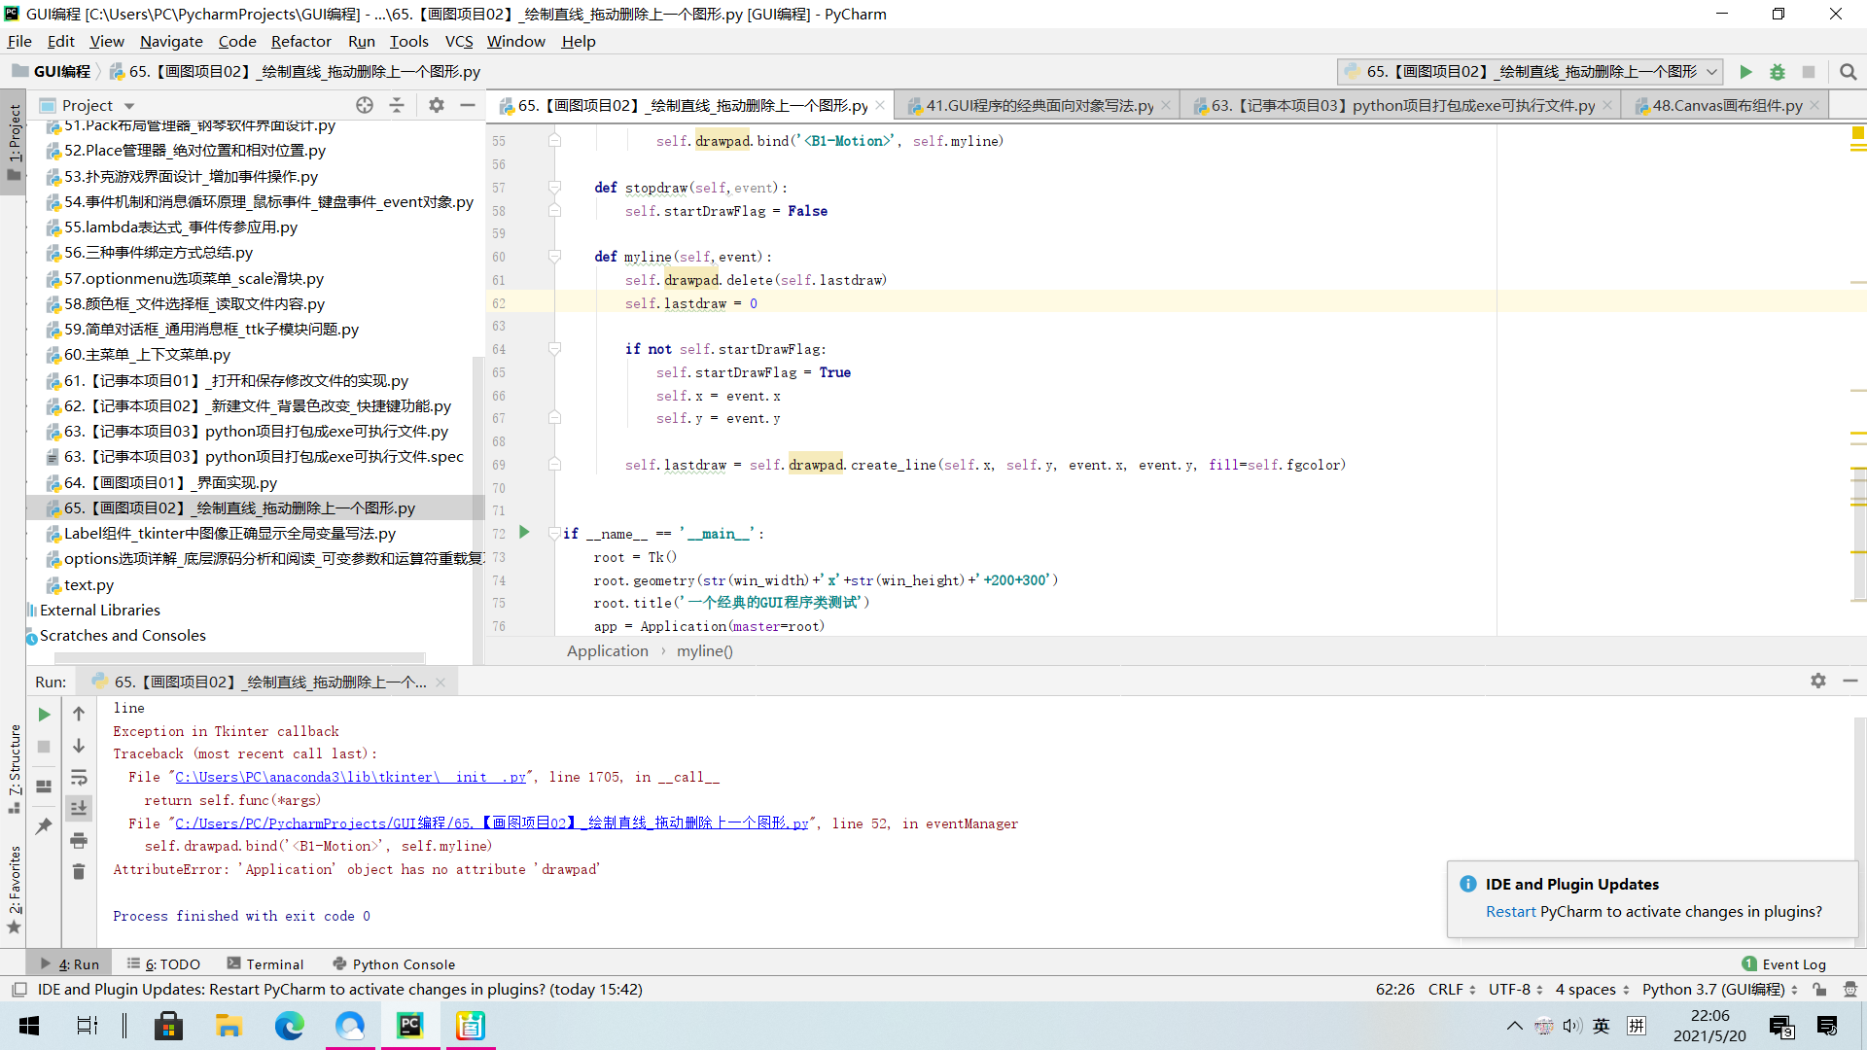
Task: Toggle read-only lock icon in status bar
Action: (1819, 990)
